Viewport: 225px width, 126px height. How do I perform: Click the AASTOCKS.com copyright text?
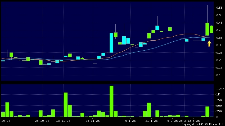pos(202,124)
